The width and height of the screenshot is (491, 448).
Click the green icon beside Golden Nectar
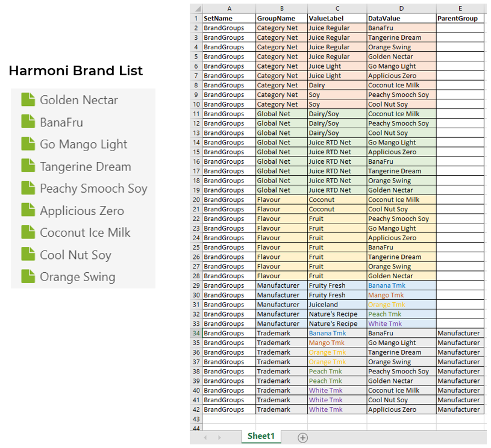pos(28,101)
